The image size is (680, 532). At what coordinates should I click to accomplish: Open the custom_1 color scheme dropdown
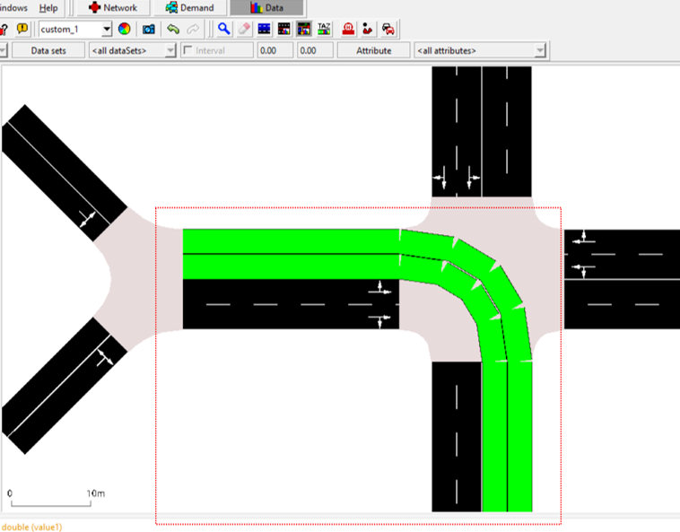107,30
